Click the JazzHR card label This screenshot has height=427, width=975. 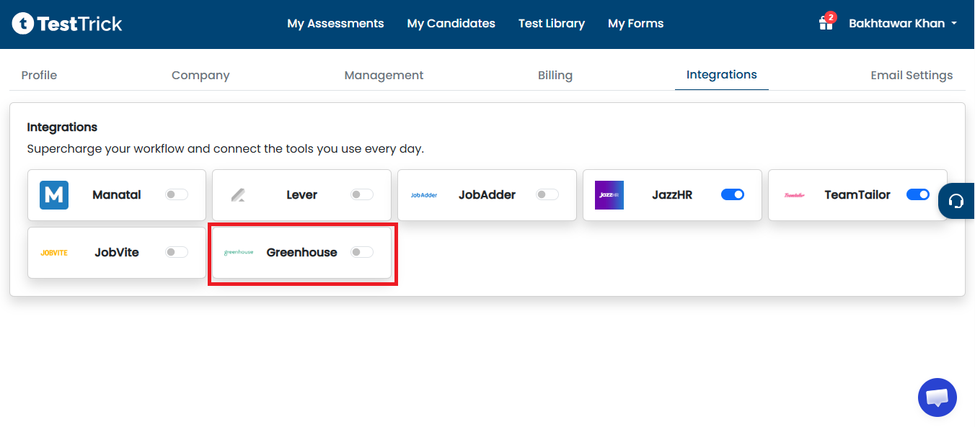(x=672, y=195)
